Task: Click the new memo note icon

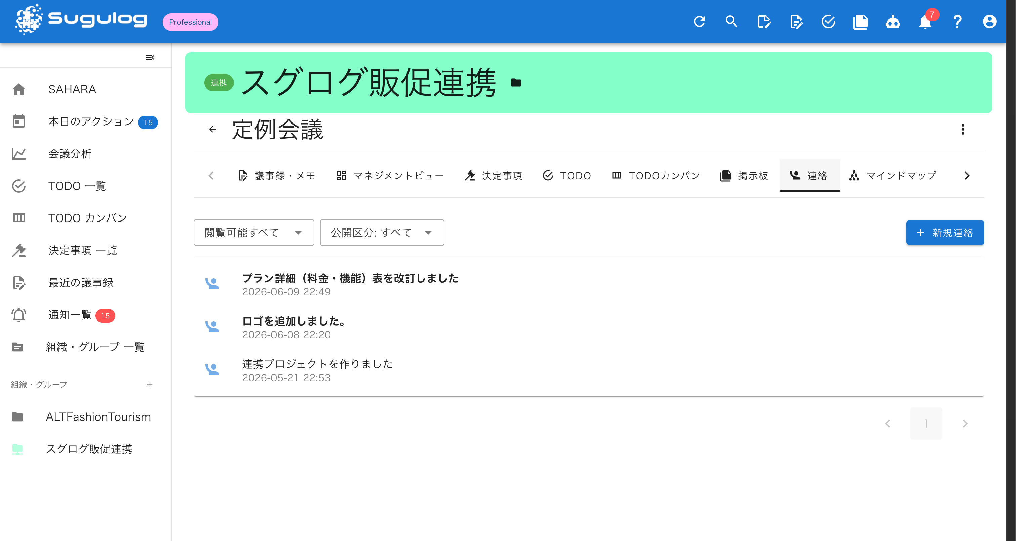Action: (x=764, y=21)
